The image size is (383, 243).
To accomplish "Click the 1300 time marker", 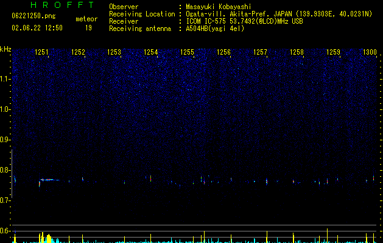I will click(x=370, y=52).
